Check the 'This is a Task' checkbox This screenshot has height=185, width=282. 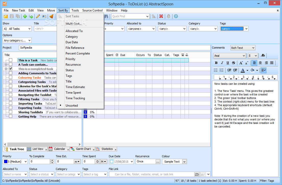coord(11,60)
